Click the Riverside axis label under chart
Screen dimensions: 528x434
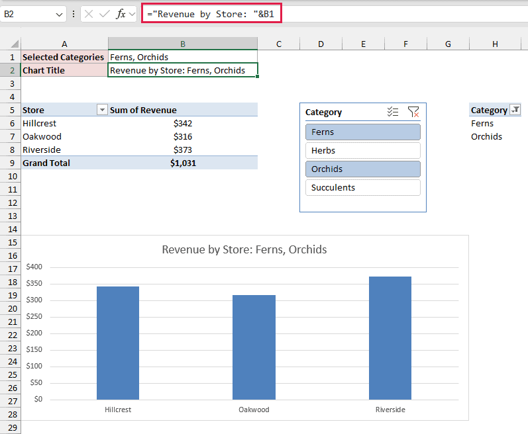390,410
